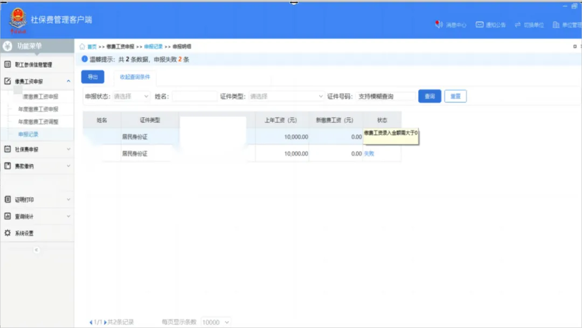
Task: Click the 上年工资 (元) column header
Action: 281,120
